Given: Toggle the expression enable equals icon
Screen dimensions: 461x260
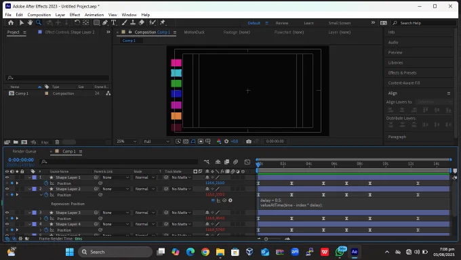Looking at the screenshot, I should [x=213, y=200].
